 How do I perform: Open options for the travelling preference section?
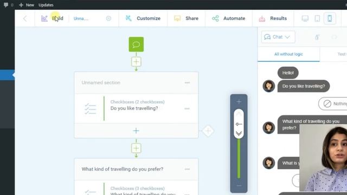(x=187, y=169)
